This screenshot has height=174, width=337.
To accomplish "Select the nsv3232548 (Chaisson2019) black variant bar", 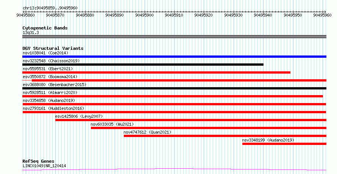I will pos(143,65).
